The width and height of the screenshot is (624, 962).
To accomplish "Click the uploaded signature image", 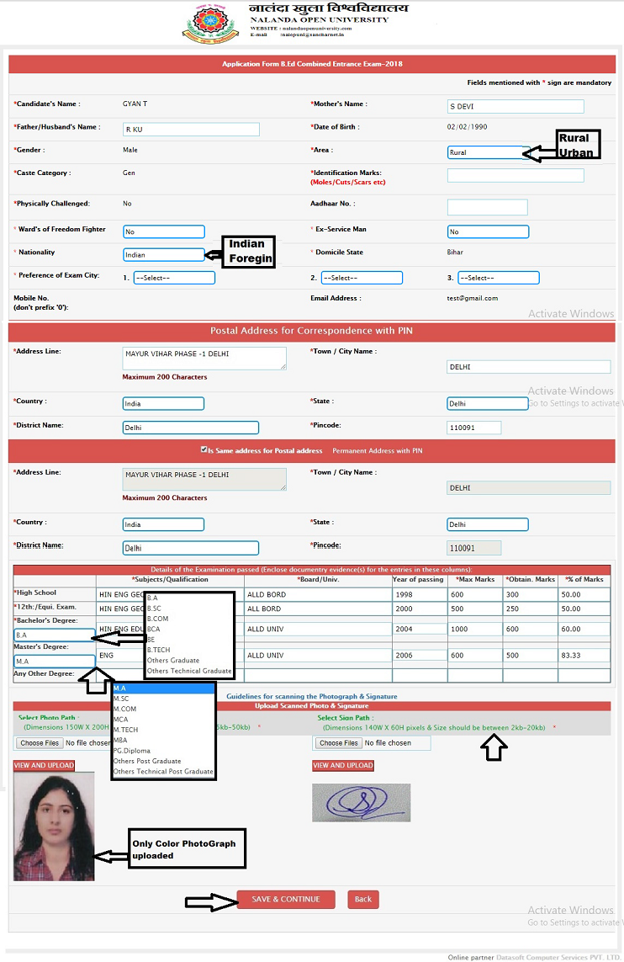I will (x=361, y=802).
